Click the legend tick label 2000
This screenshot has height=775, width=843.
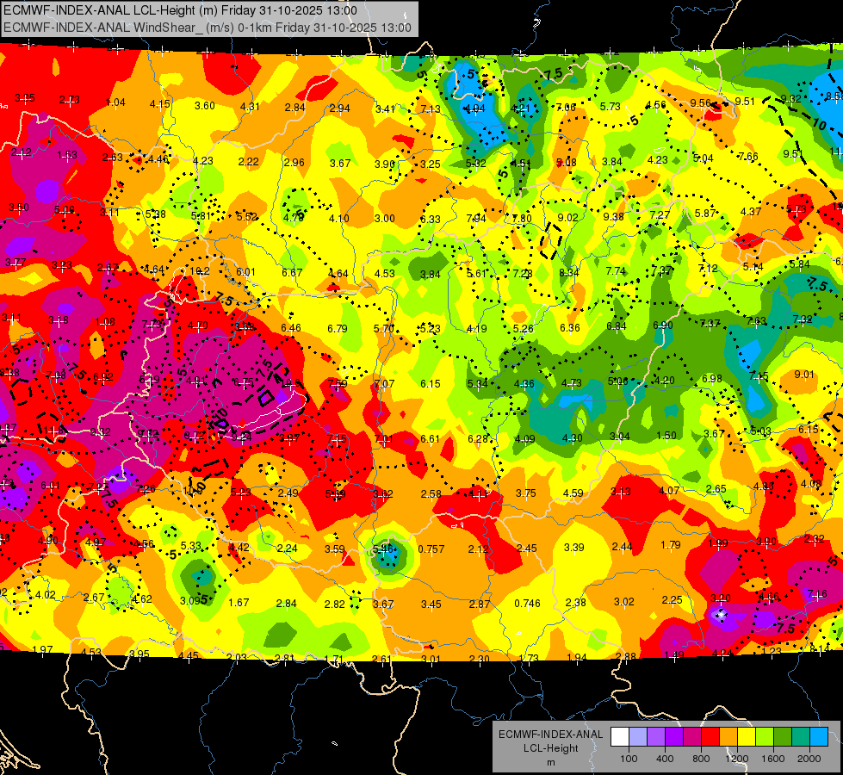pyautogui.click(x=809, y=759)
